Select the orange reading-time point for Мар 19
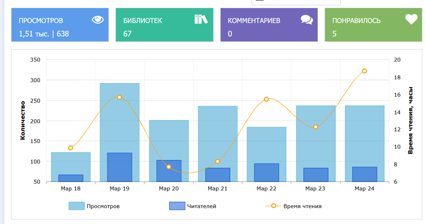425x224 pixels. [x=120, y=97]
